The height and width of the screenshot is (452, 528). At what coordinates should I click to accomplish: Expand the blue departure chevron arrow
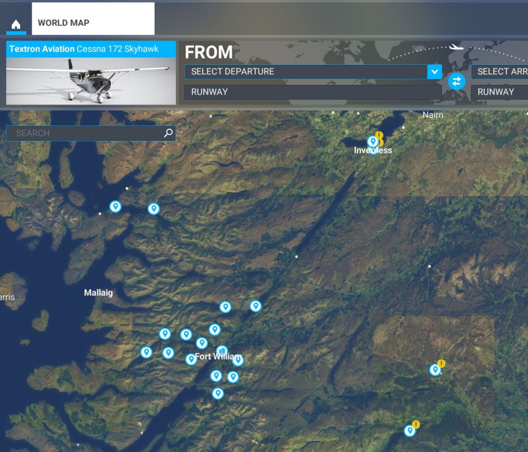point(435,72)
